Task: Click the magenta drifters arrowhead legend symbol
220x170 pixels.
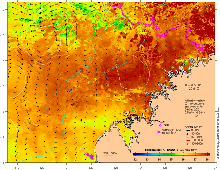Action: click(x=158, y=132)
